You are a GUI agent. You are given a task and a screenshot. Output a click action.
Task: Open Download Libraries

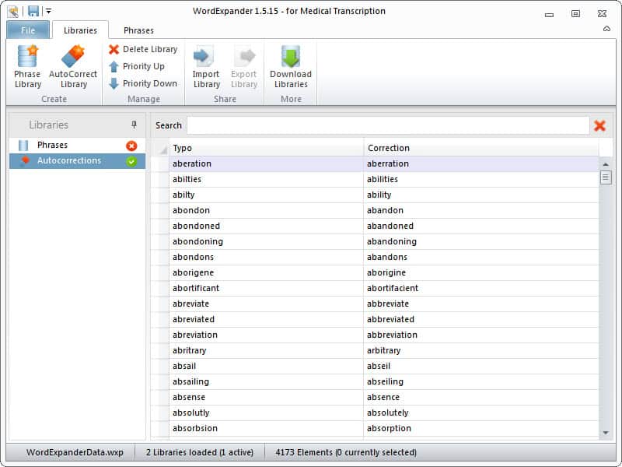point(291,66)
